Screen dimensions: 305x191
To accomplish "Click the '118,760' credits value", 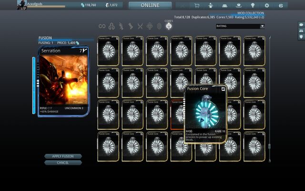I will tap(90, 5).
